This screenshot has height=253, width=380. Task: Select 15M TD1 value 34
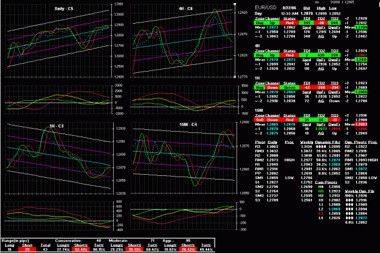click(306, 120)
